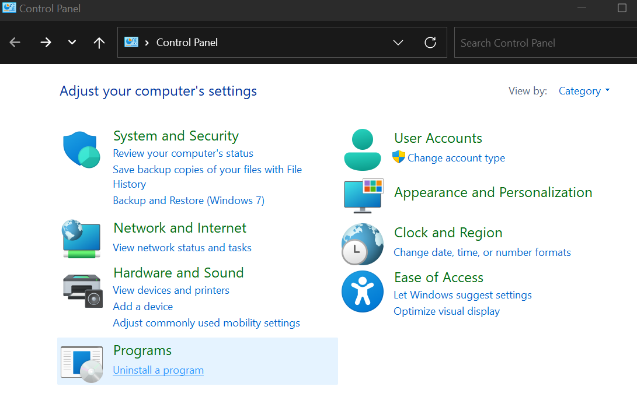The image size is (637, 397).
Task: Open Review your computer's status
Action: 183,153
